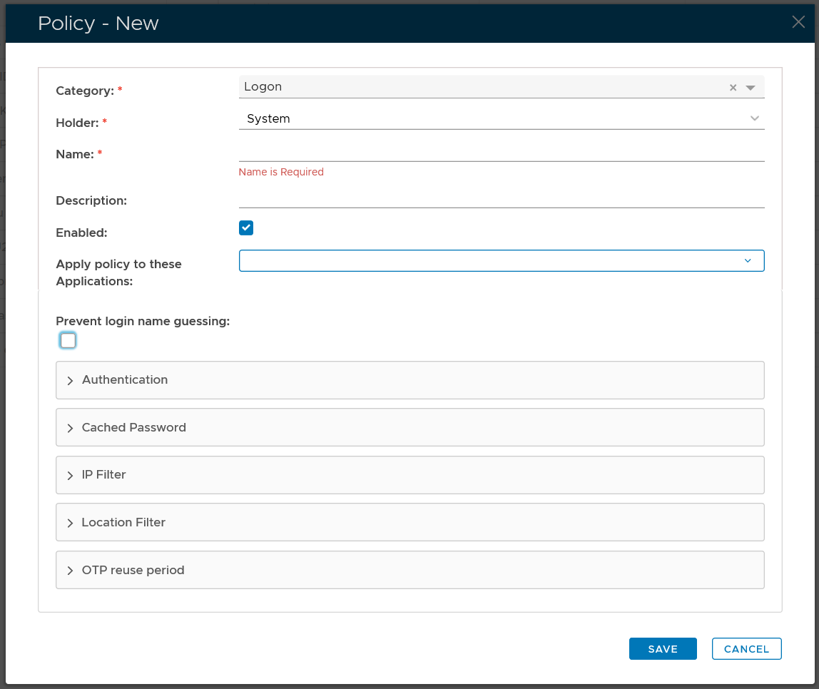Open the Holder System dropdown
The height and width of the screenshot is (689, 819).
point(501,118)
